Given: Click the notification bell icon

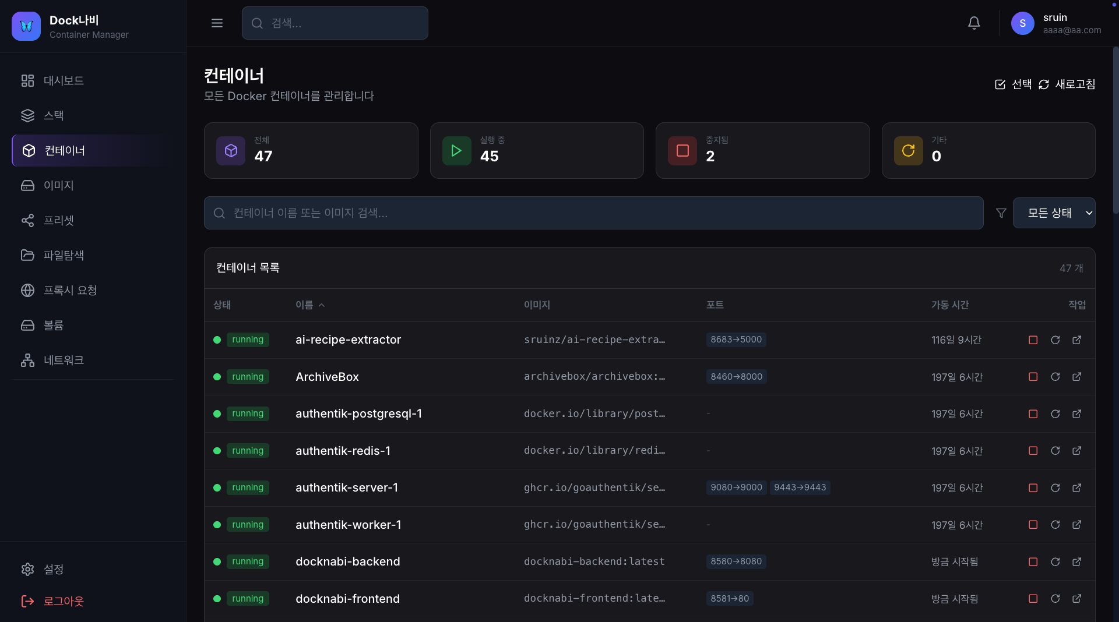Looking at the screenshot, I should [974, 23].
